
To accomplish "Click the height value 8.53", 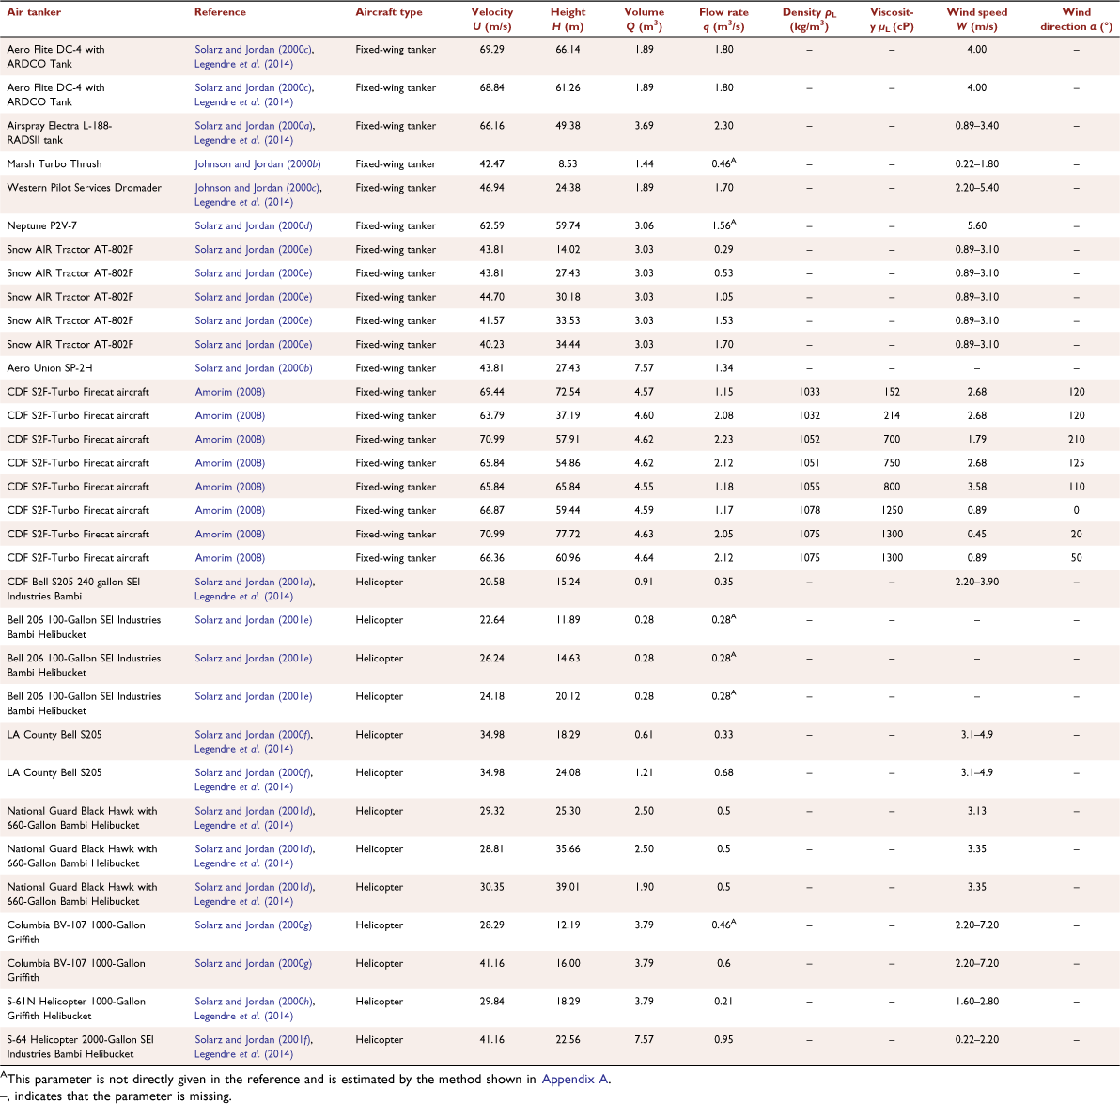I will click(x=568, y=163).
